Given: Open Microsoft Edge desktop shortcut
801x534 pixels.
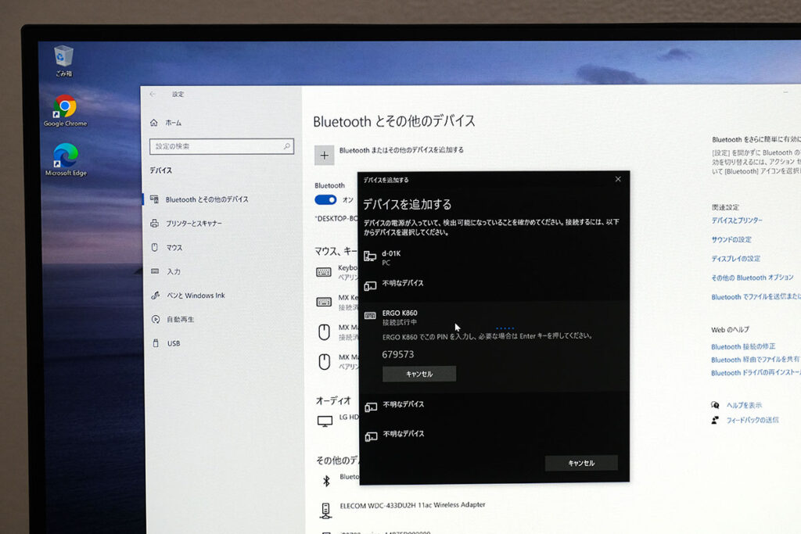Looking at the screenshot, I should point(66,159).
